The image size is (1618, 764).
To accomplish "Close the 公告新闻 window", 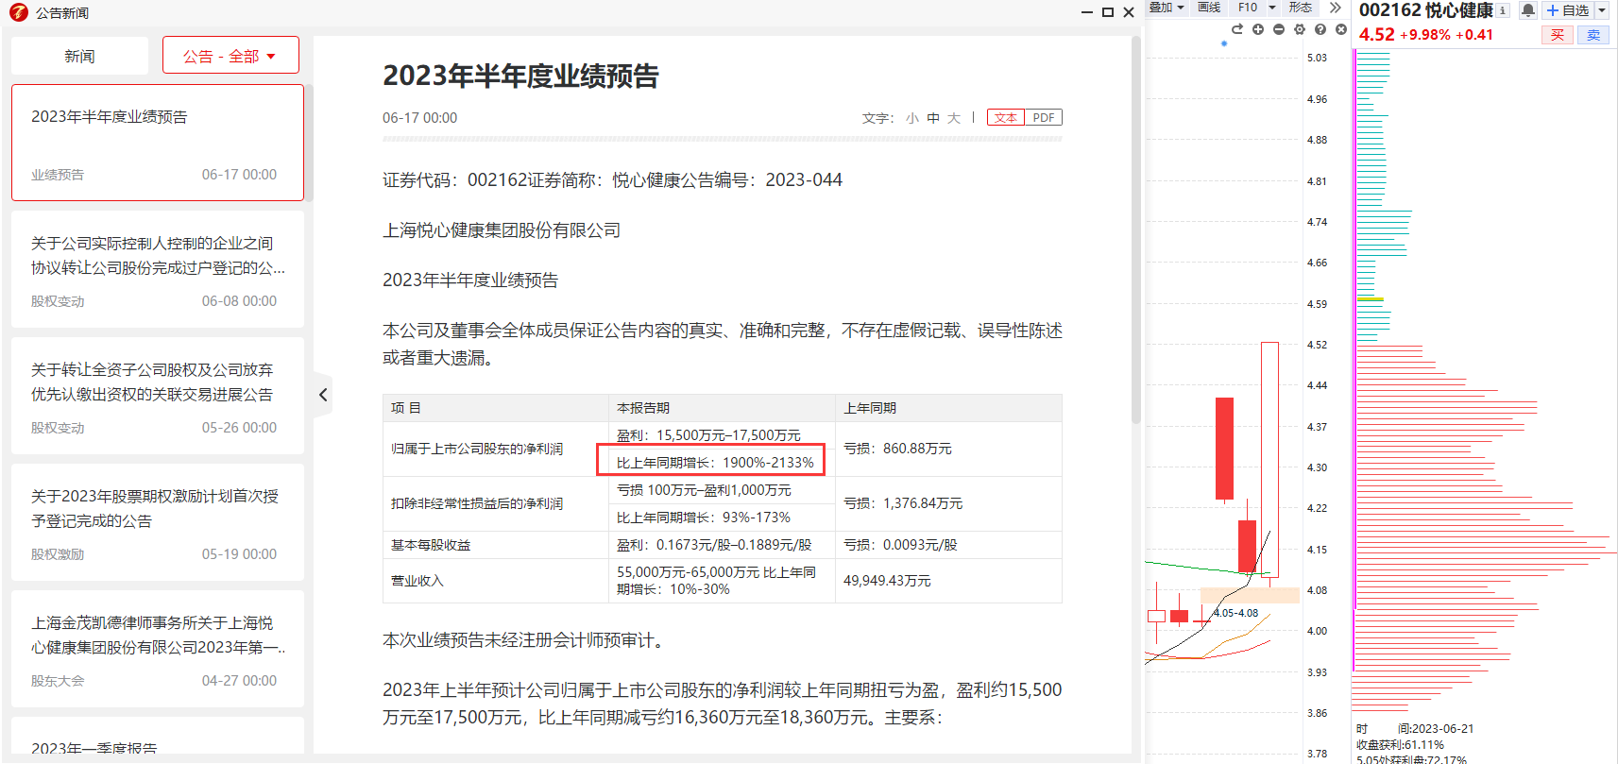I will [x=1129, y=12].
